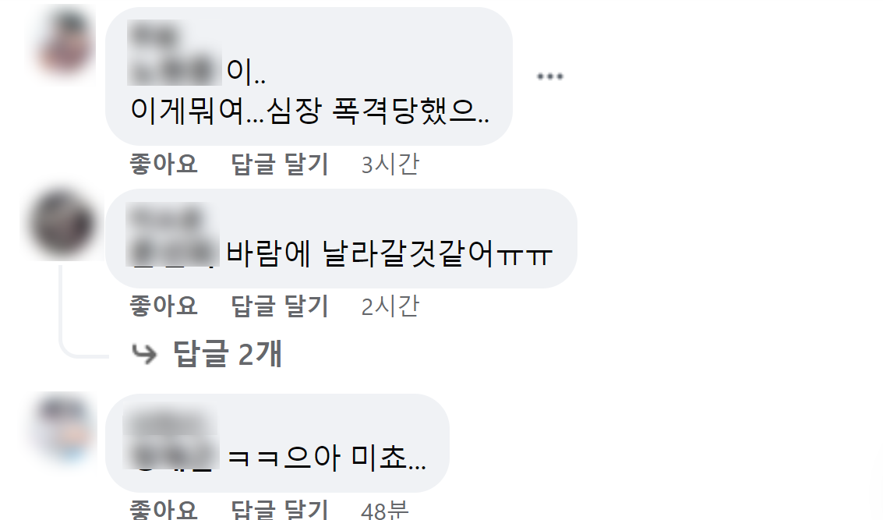Click the blurred username in the first comment
883x520 pixels.
[x=174, y=53]
